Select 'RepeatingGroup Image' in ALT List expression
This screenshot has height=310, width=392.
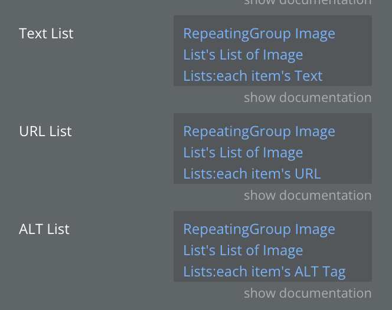pyautogui.click(x=259, y=229)
